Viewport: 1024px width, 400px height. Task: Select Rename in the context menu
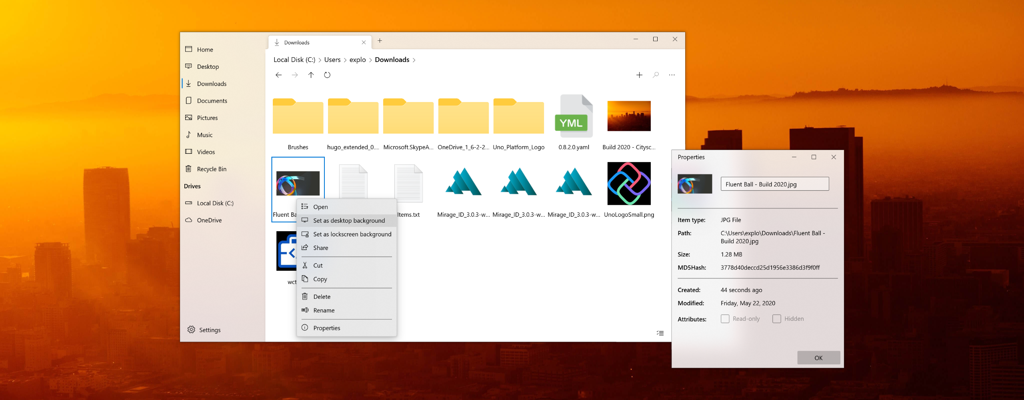click(x=324, y=310)
